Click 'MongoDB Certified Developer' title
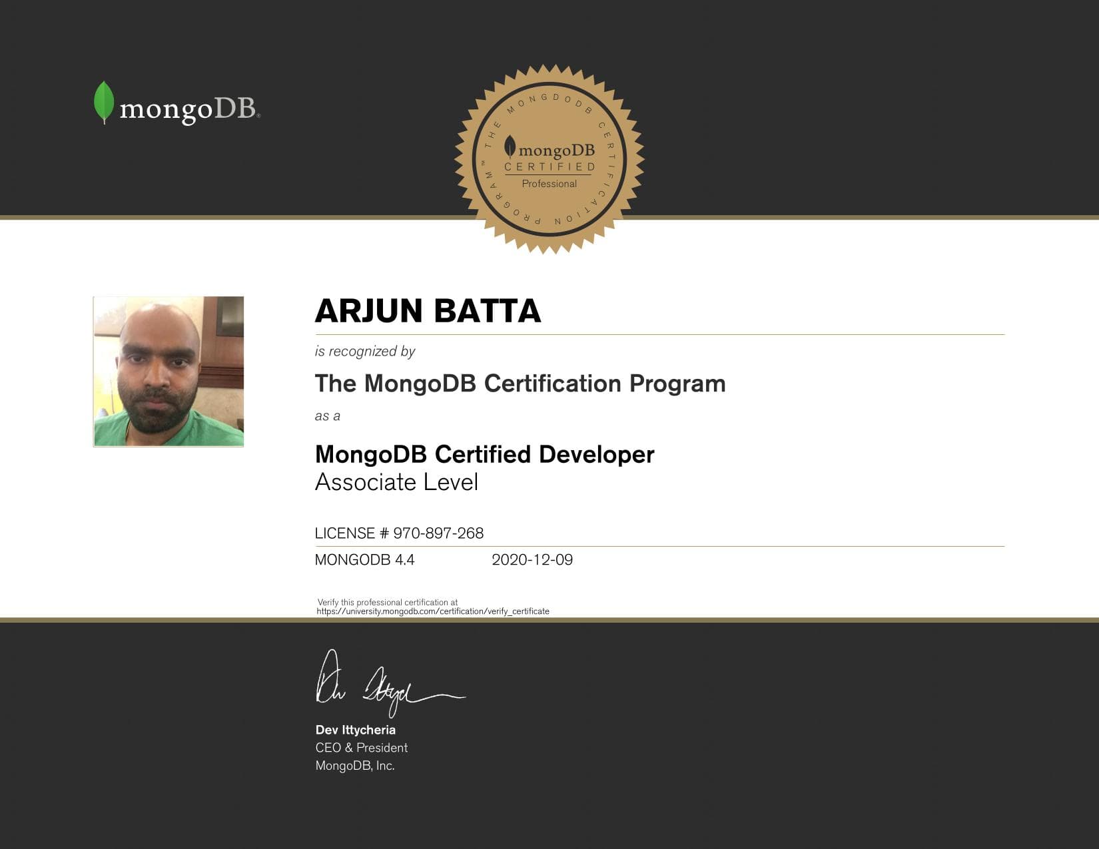 pos(484,453)
